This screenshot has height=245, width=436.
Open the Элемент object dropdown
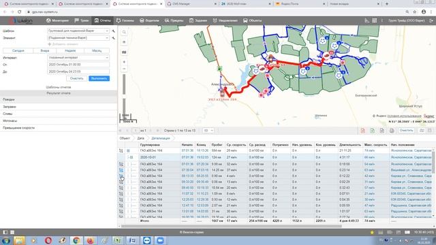(x=78, y=38)
